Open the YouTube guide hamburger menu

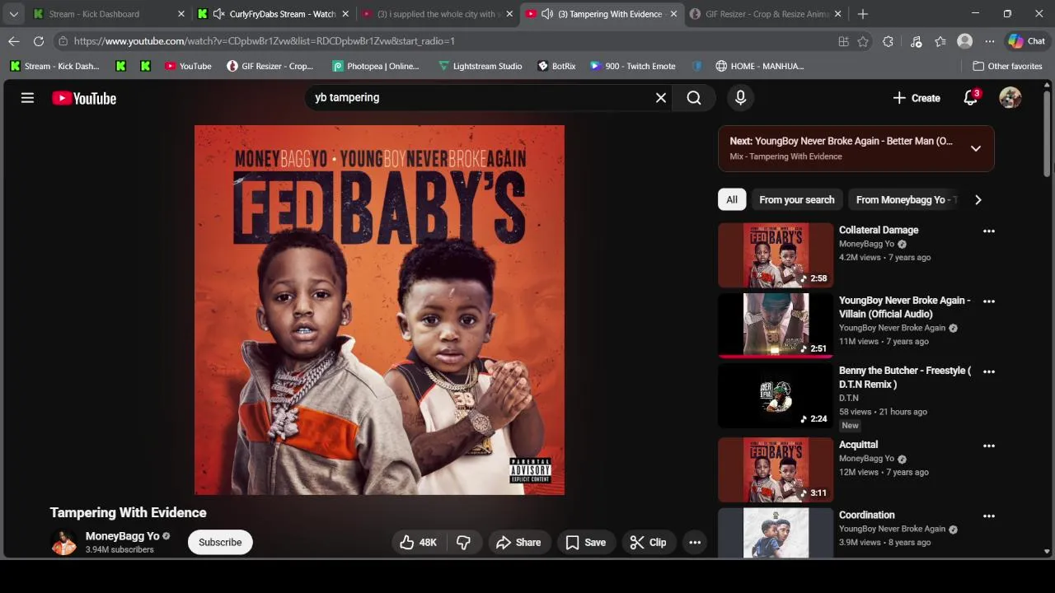coord(27,98)
